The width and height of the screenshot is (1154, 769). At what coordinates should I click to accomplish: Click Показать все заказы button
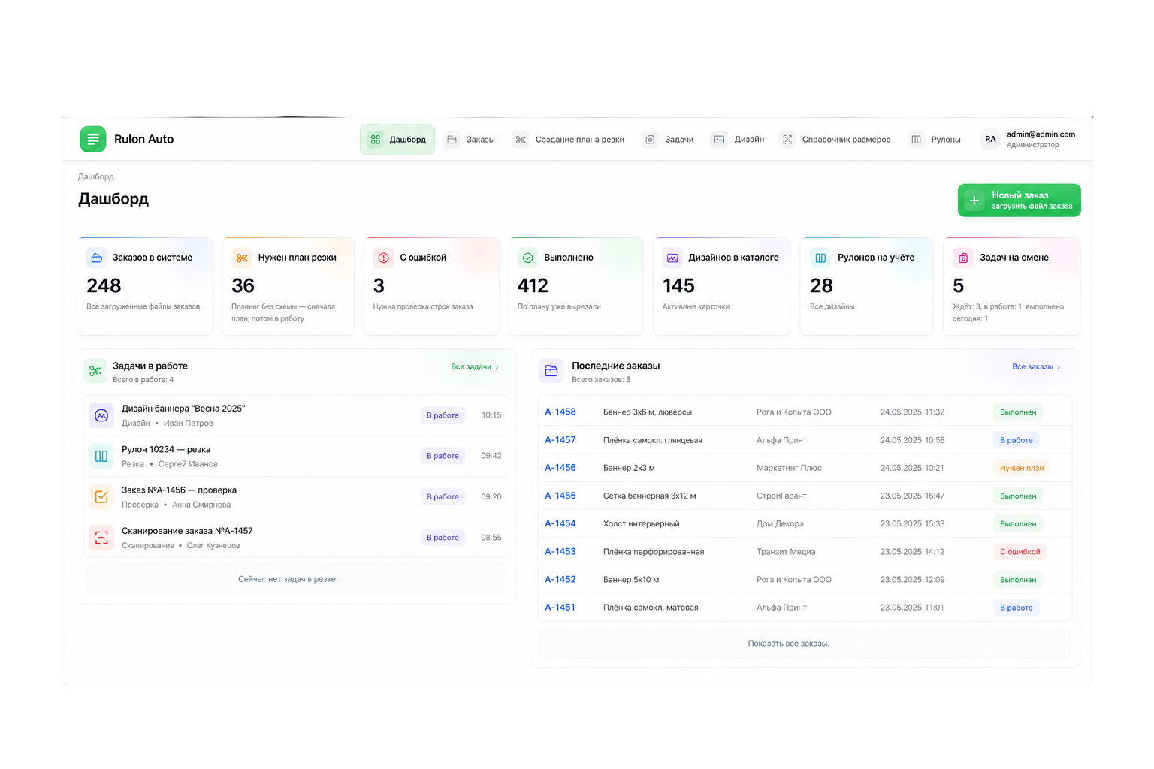[805, 644]
